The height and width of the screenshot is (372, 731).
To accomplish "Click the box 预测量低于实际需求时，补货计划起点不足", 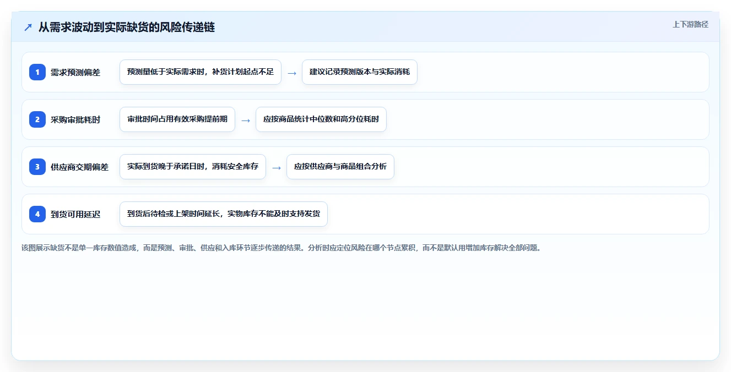I will coord(201,72).
